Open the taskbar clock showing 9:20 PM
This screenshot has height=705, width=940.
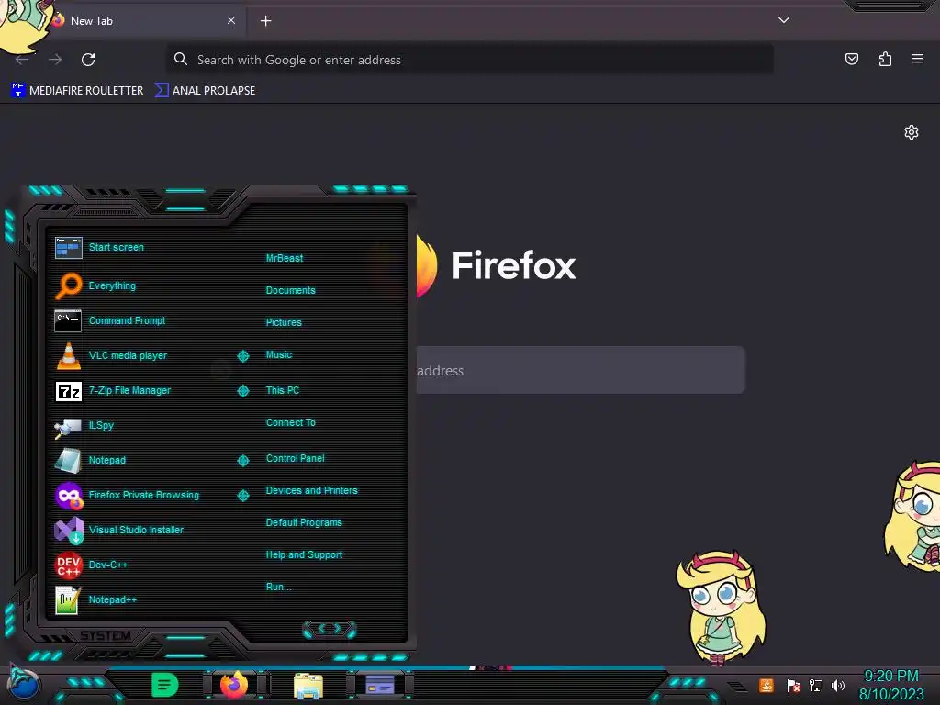tap(891, 685)
